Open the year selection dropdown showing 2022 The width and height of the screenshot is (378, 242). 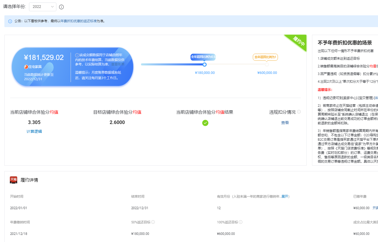43,7
